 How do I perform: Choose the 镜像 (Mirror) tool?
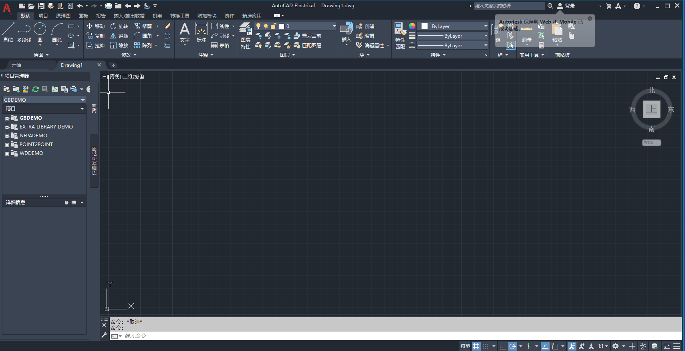[113, 36]
